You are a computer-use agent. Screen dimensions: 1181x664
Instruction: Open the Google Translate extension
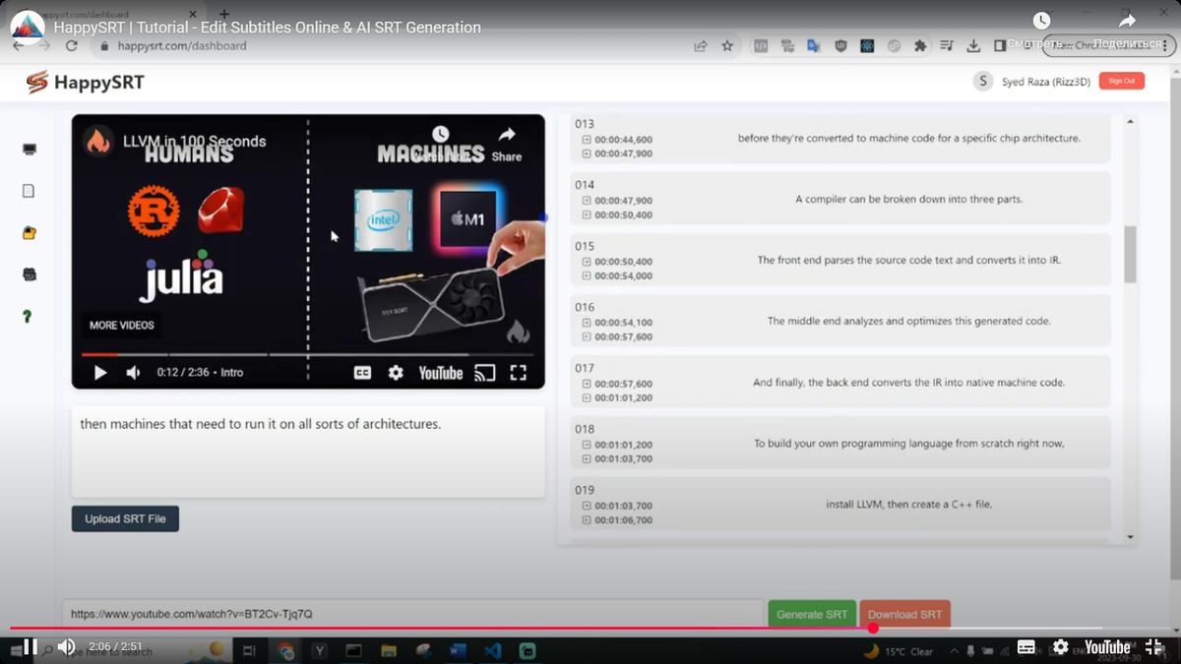[x=814, y=46]
